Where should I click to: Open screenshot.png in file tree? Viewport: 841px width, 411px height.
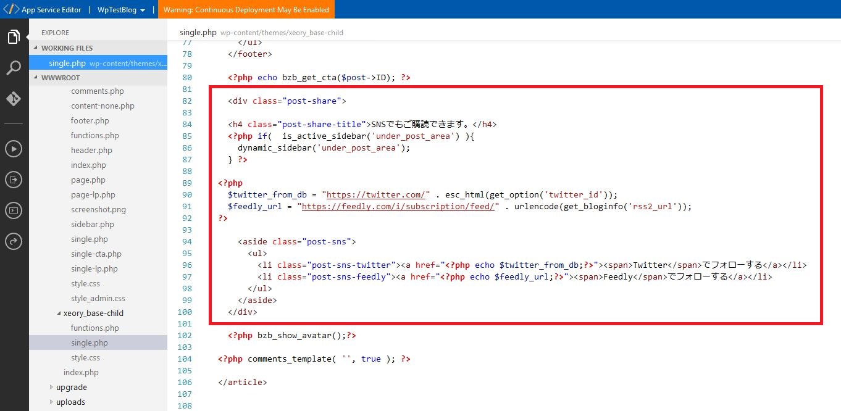click(x=98, y=210)
